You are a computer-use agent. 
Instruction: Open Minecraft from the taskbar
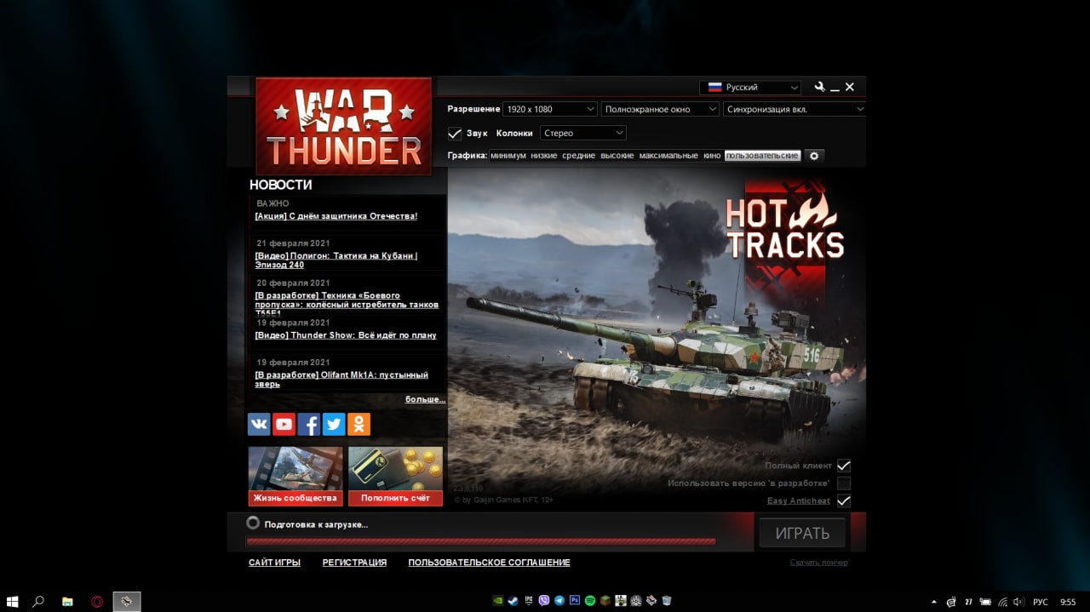coord(605,600)
